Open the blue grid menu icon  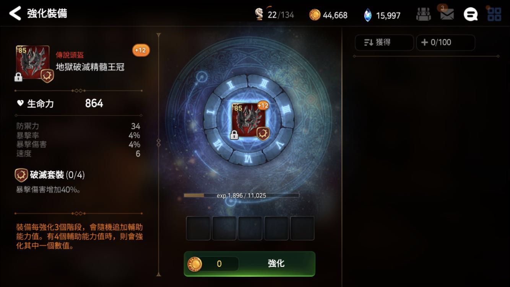click(494, 15)
